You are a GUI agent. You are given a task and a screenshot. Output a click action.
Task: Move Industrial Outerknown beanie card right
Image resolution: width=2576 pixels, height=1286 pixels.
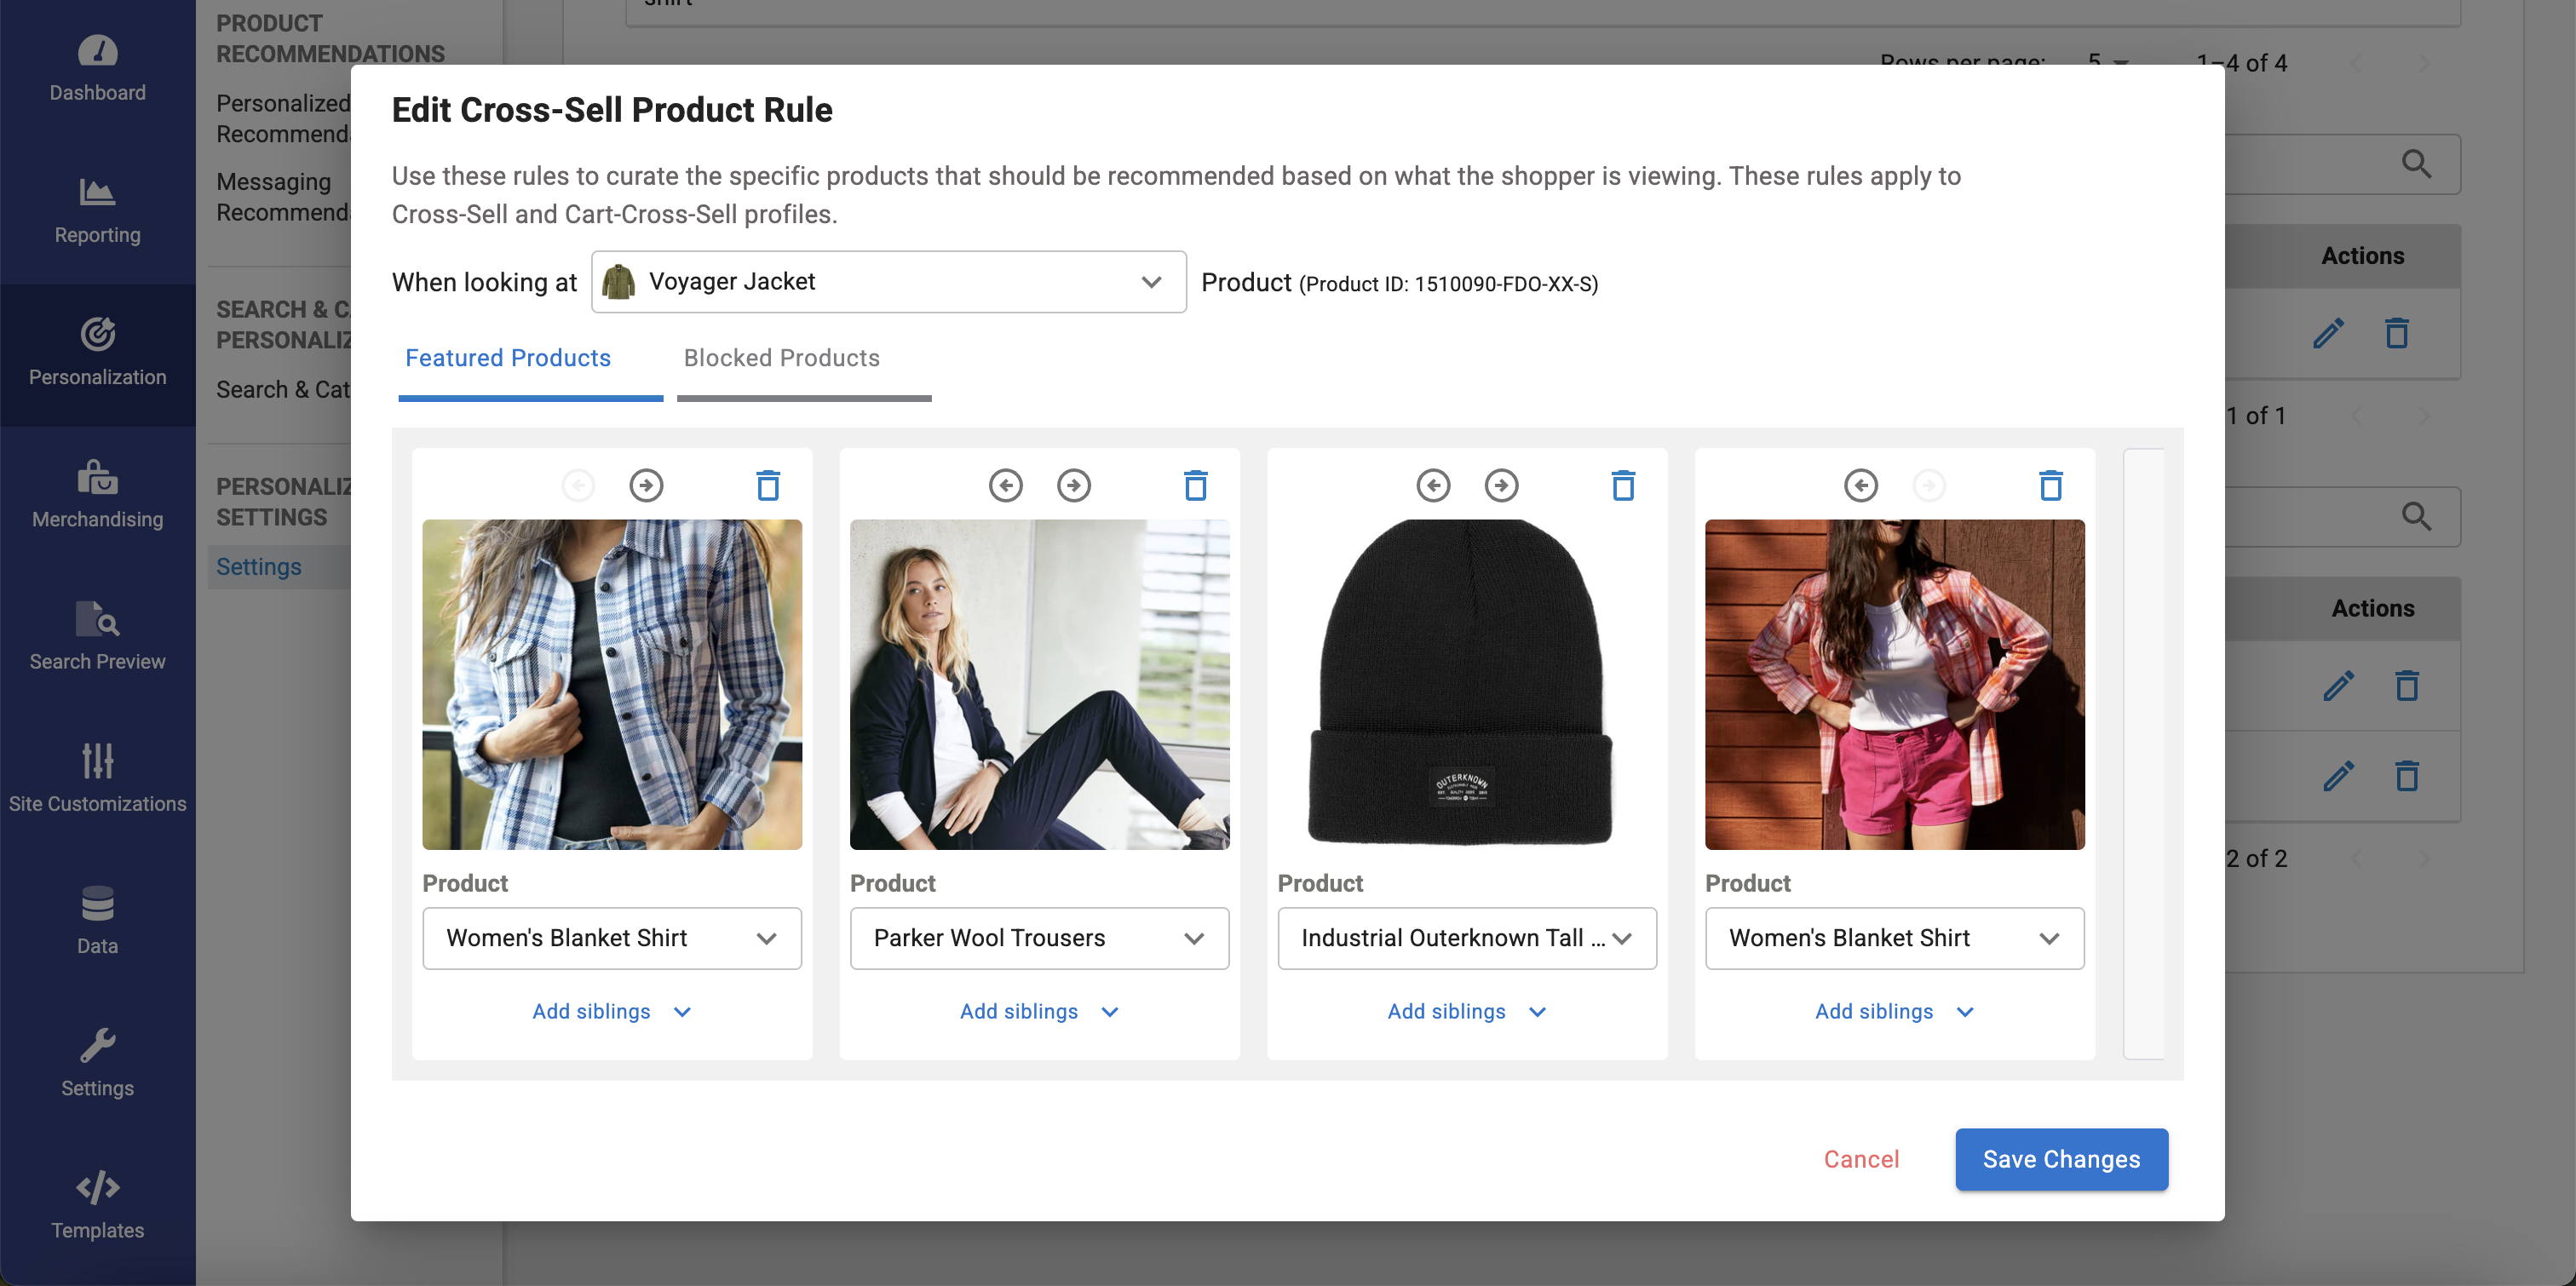(1501, 486)
